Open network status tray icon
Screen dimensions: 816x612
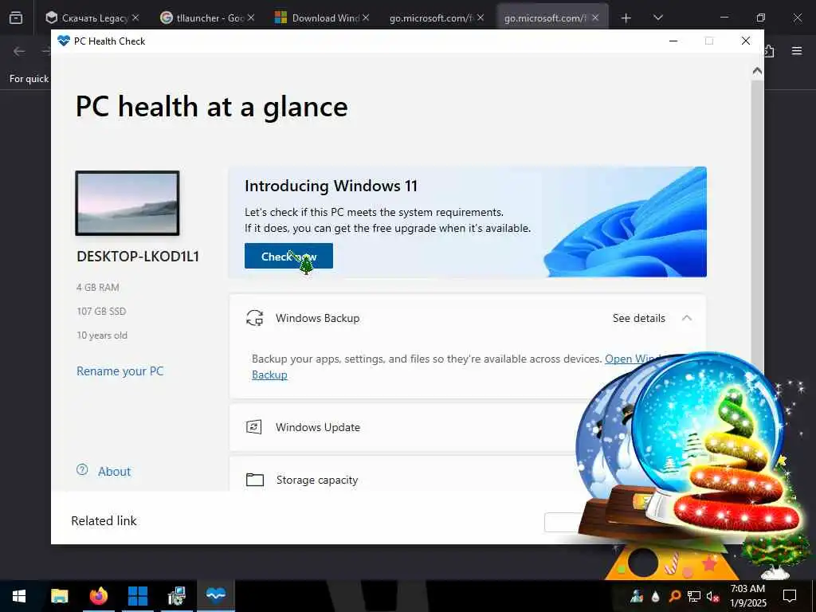click(x=694, y=596)
